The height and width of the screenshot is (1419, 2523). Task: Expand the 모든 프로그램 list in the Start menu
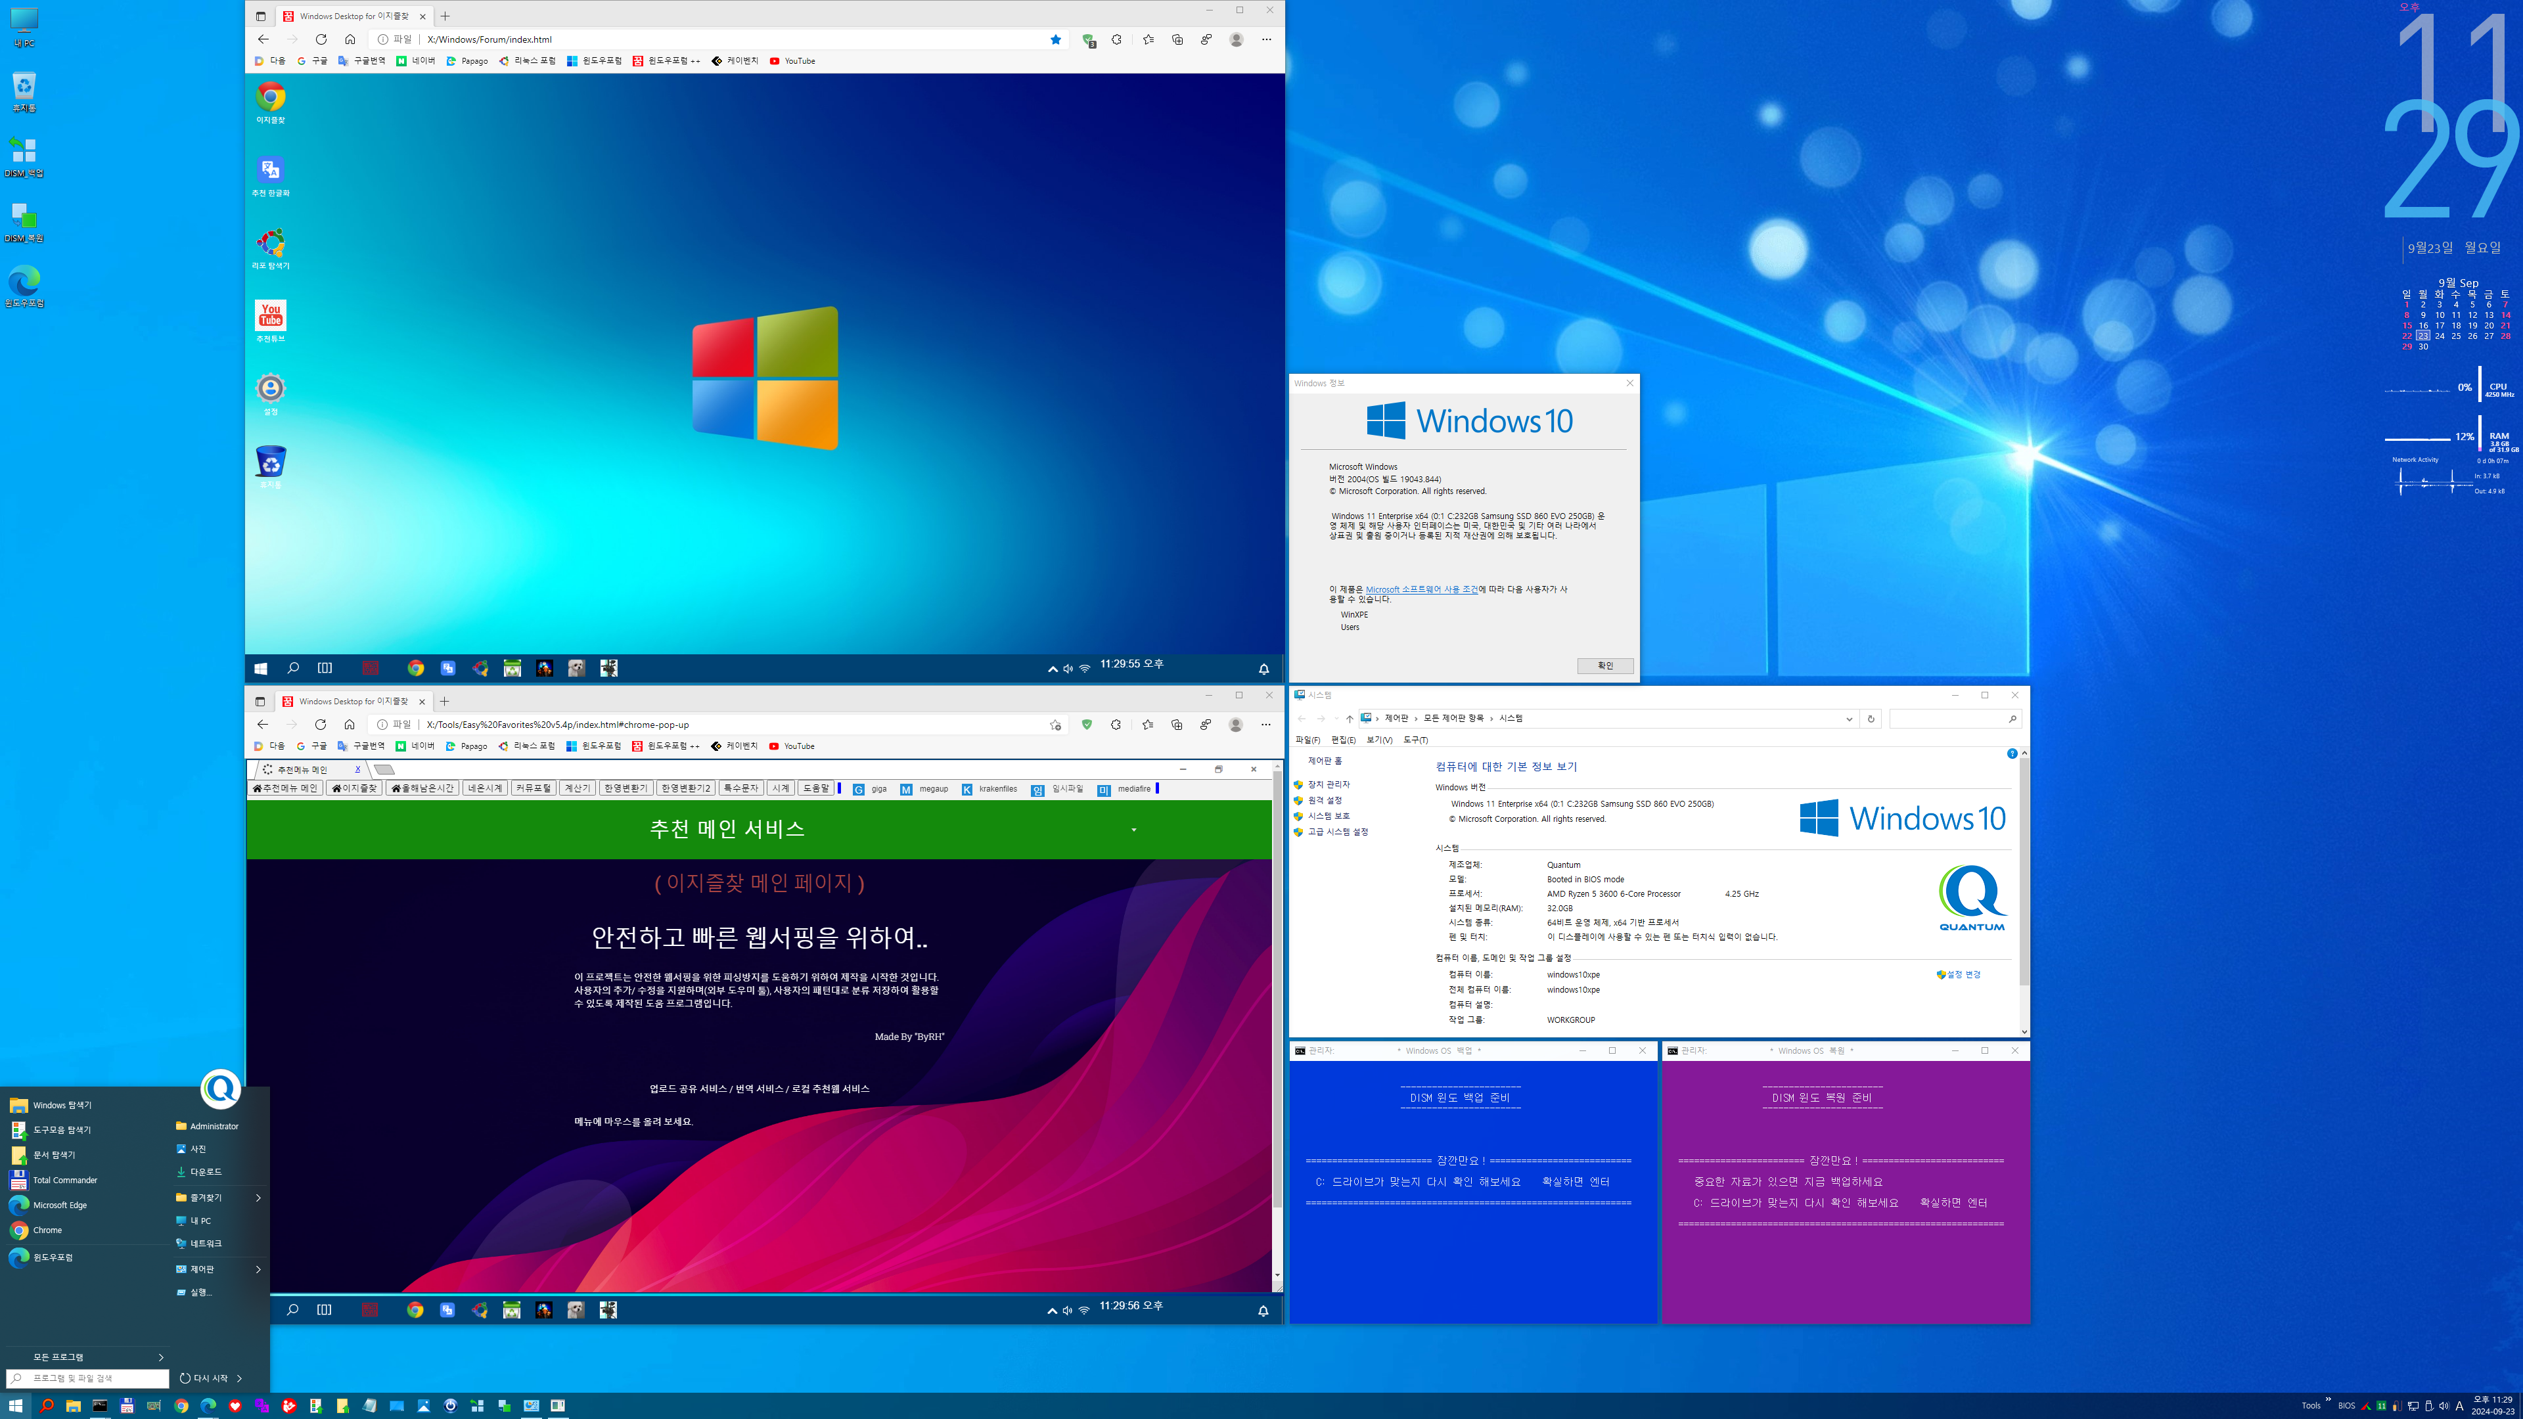tap(98, 1357)
